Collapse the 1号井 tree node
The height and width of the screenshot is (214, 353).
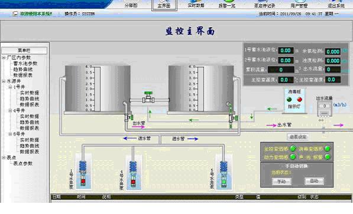10,87
